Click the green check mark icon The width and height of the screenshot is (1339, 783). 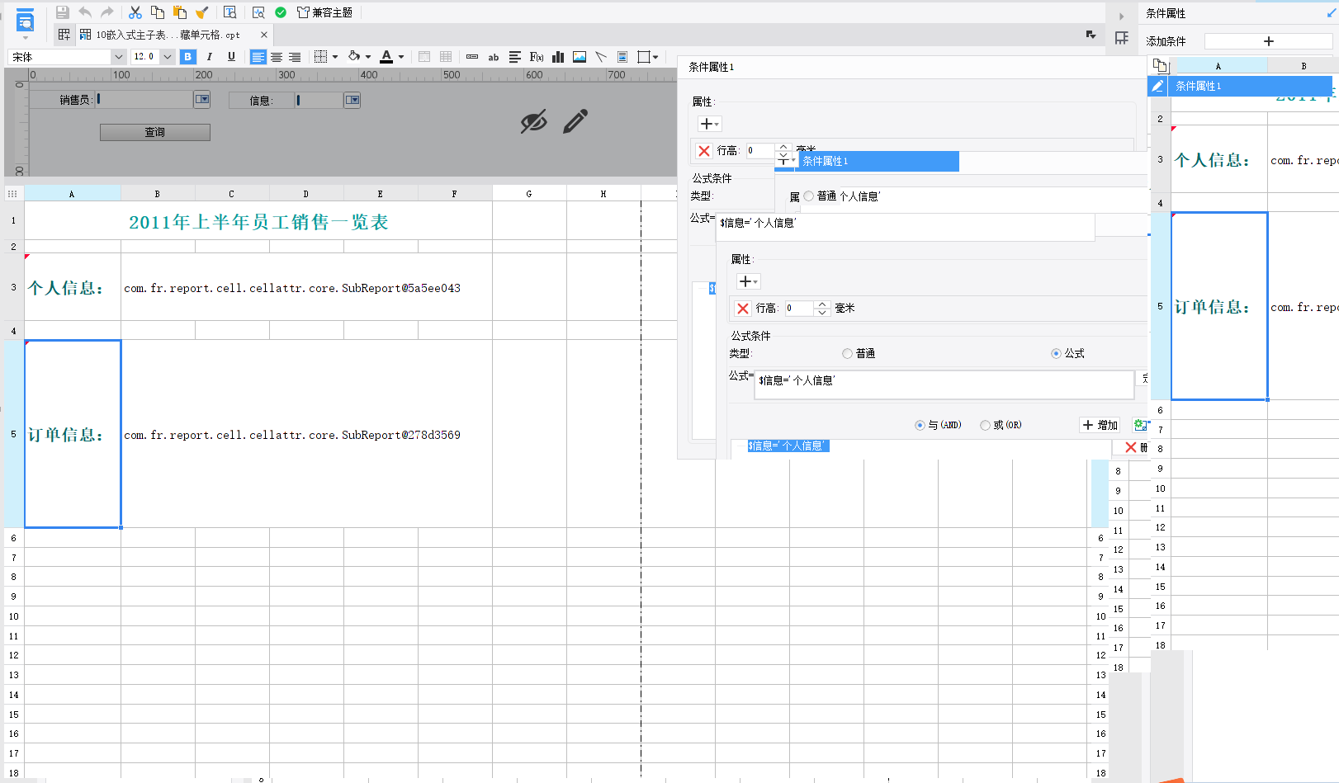click(281, 12)
